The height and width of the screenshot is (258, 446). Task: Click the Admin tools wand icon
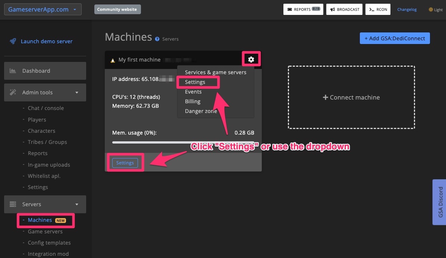[13, 92]
